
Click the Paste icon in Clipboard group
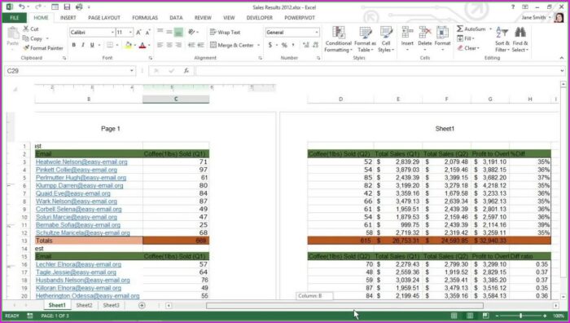click(13, 33)
